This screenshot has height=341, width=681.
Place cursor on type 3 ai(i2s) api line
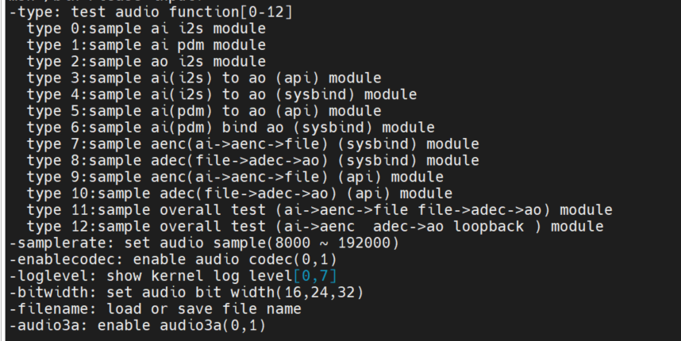click(203, 79)
